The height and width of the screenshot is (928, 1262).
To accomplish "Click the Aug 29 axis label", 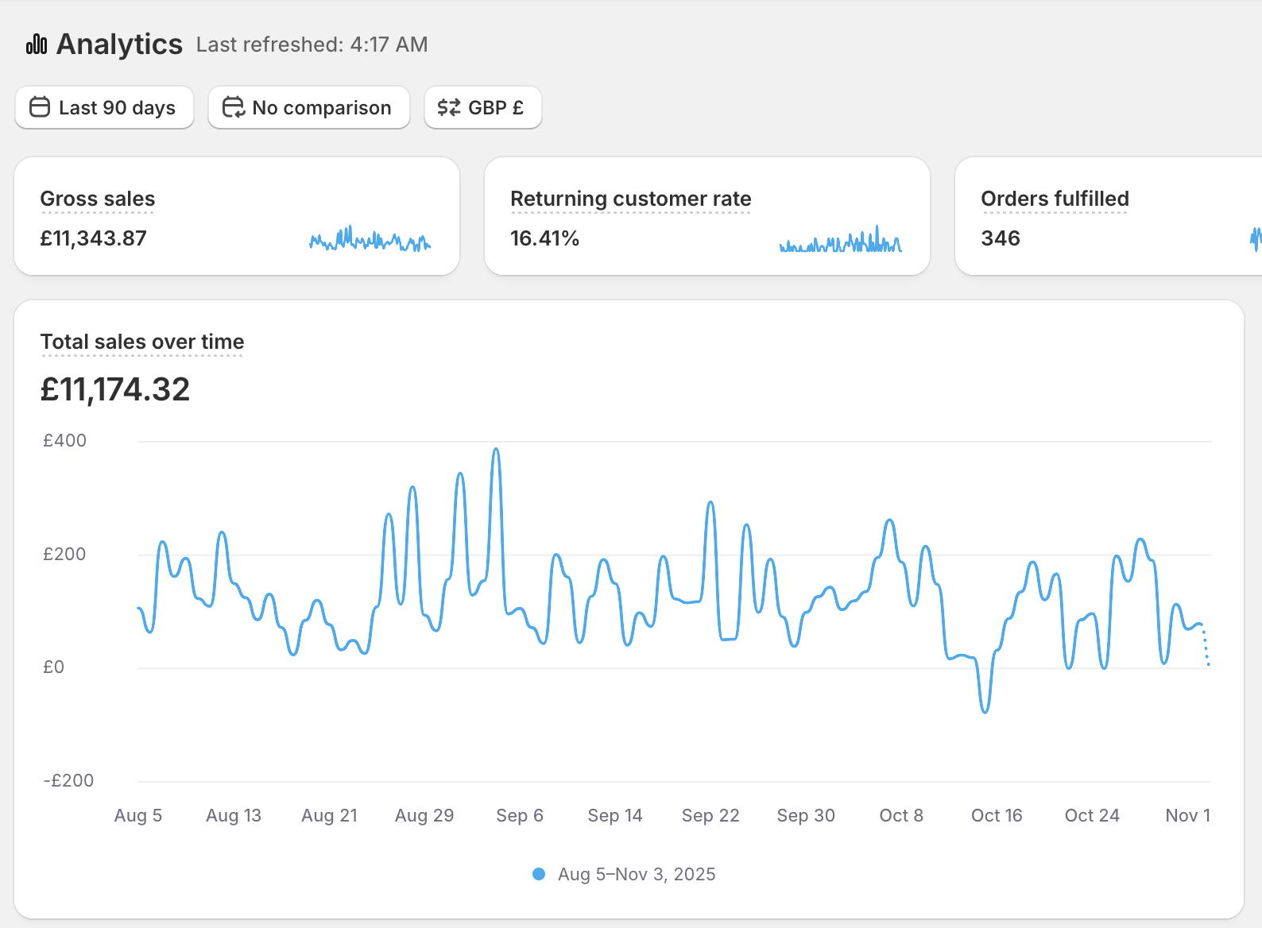I will tap(424, 815).
